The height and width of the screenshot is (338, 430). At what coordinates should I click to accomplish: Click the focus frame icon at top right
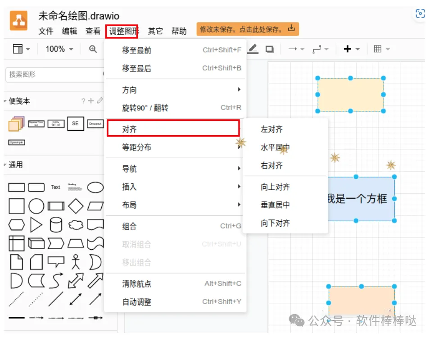pos(420,14)
